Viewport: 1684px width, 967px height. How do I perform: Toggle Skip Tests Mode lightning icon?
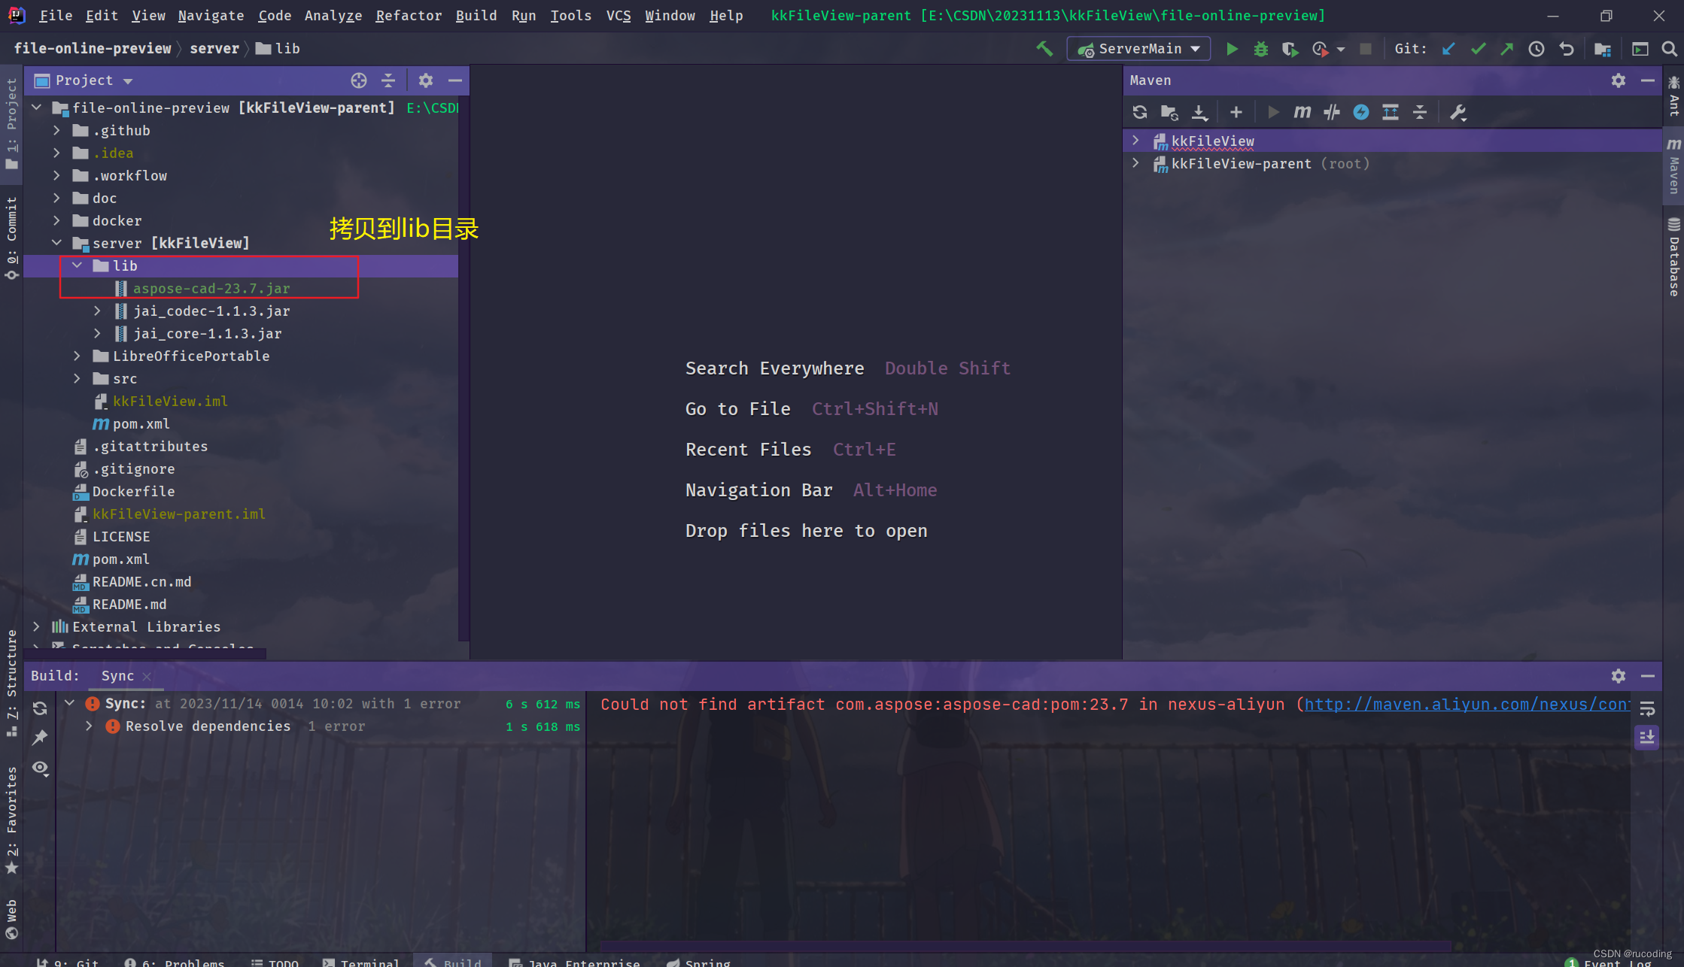[x=1361, y=112]
